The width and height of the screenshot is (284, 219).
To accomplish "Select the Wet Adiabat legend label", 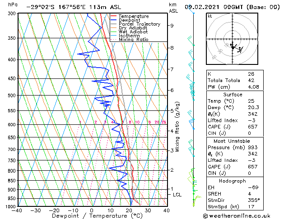I will pyautogui.click(x=133, y=32).
